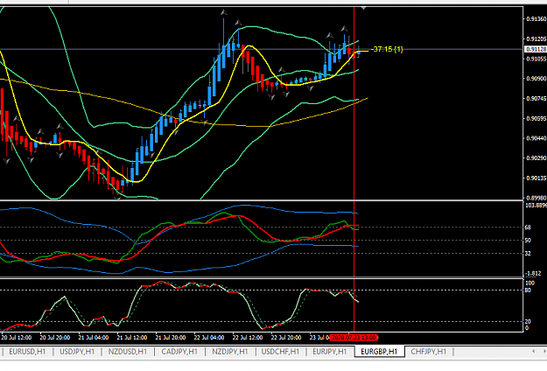This screenshot has width=547, height=371.
Task: Click the current price label 0.91128
Action: coord(536,49)
